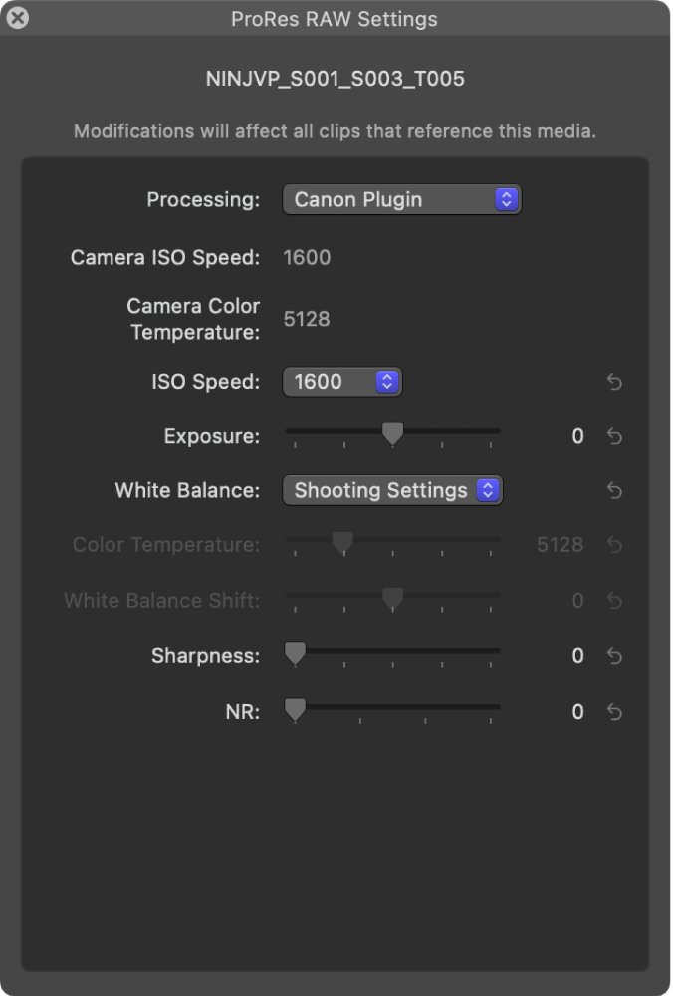The height and width of the screenshot is (996, 673).
Task: Click the NR value field showing 0
Action: tap(577, 712)
